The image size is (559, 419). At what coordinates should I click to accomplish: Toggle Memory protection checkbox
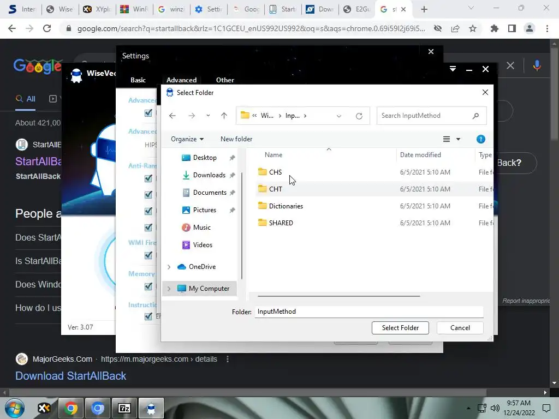pyautogui.click(x=148, y=286)
